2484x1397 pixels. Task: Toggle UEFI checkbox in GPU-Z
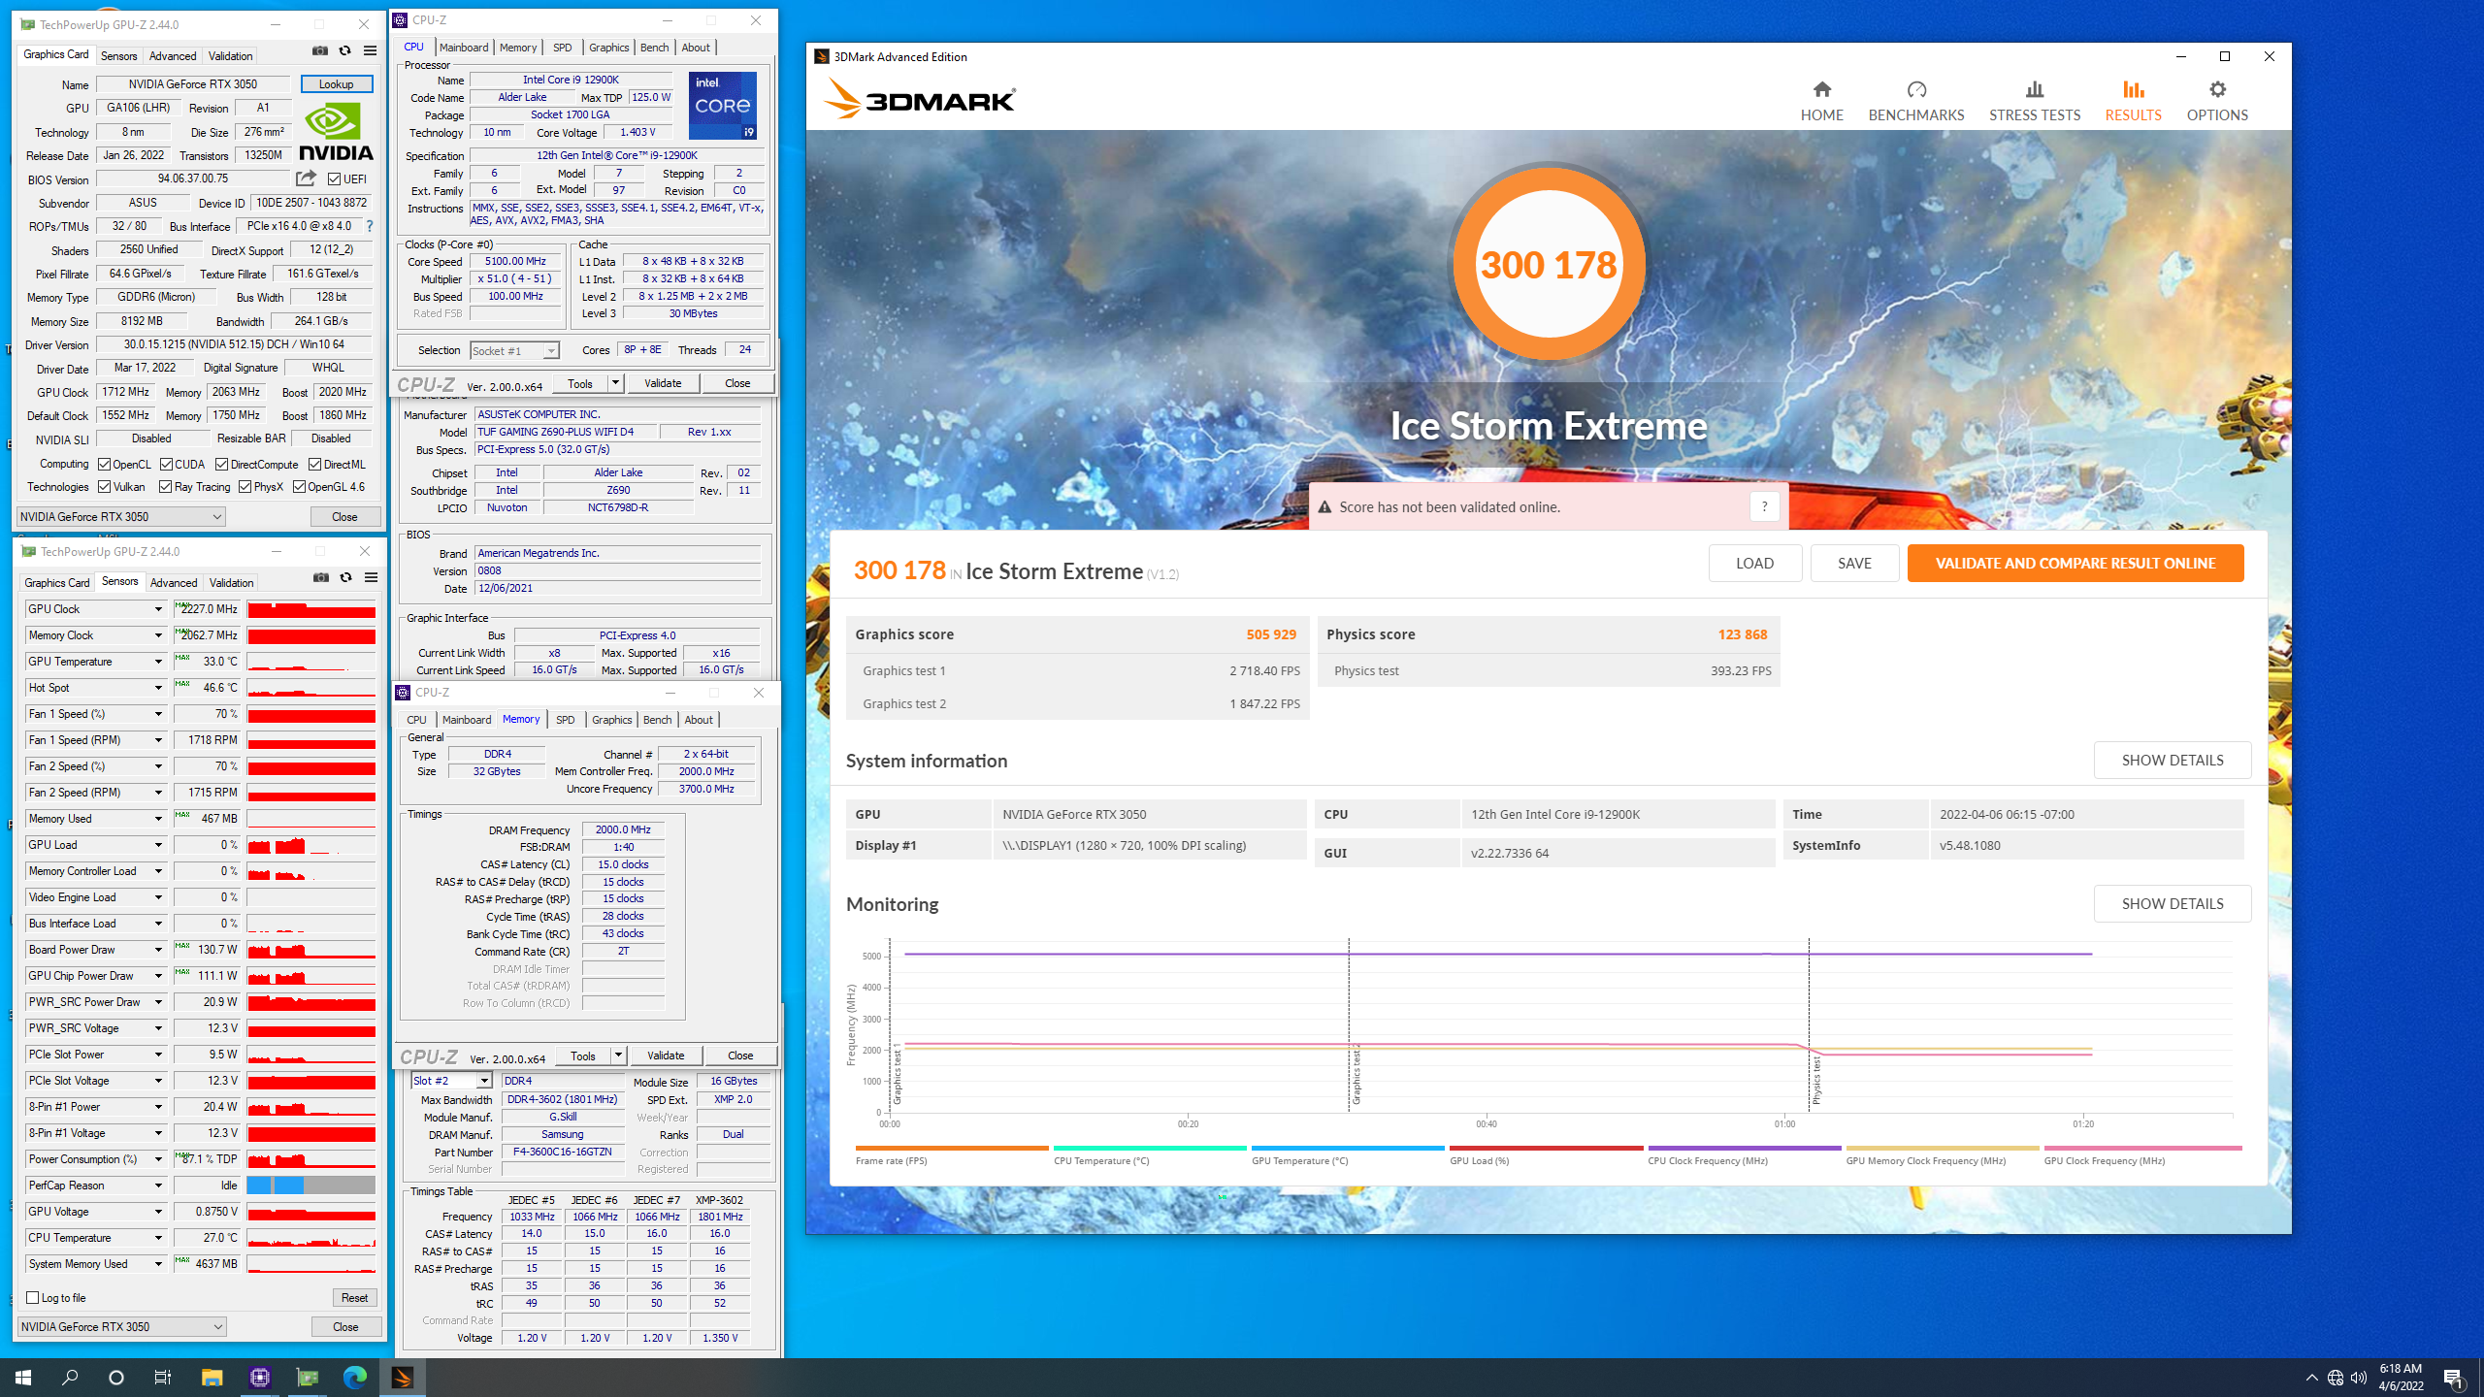tap(334, 179)
